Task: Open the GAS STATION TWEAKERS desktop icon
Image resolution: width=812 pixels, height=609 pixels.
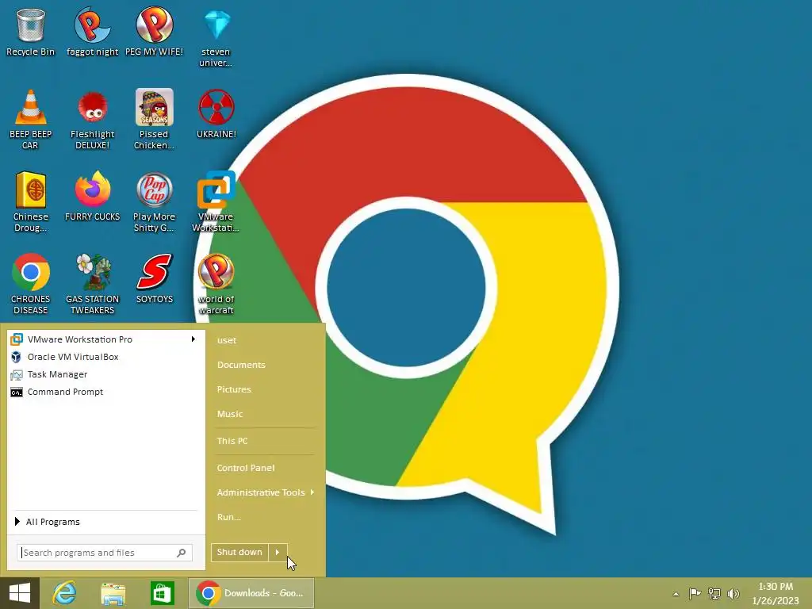Action: (92, 284)
